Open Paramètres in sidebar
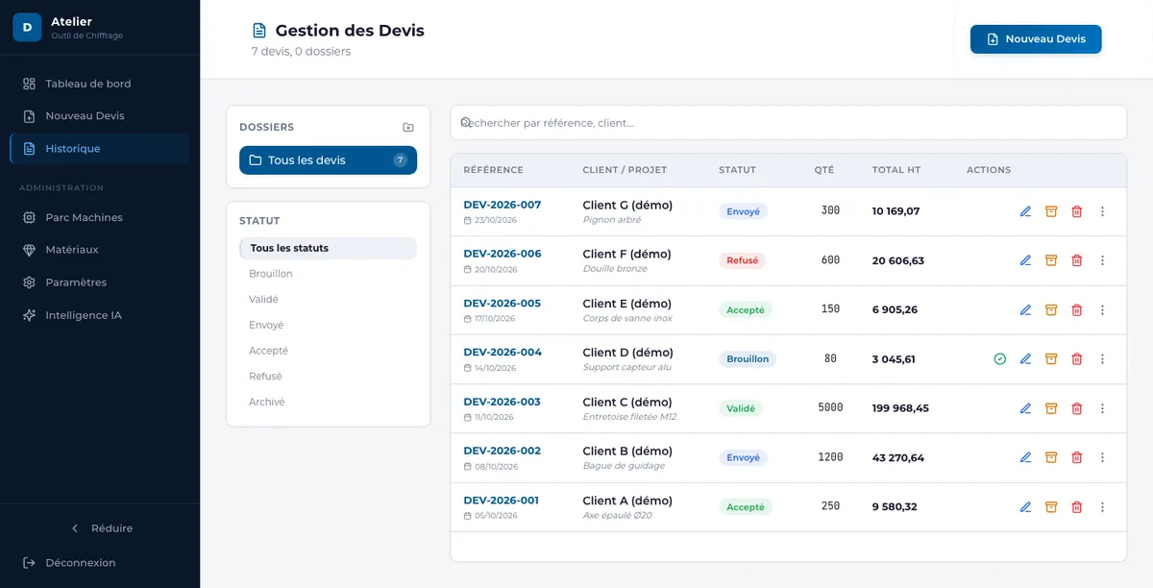This screenshot has width=1153, height=588. [x=100, y=282]
